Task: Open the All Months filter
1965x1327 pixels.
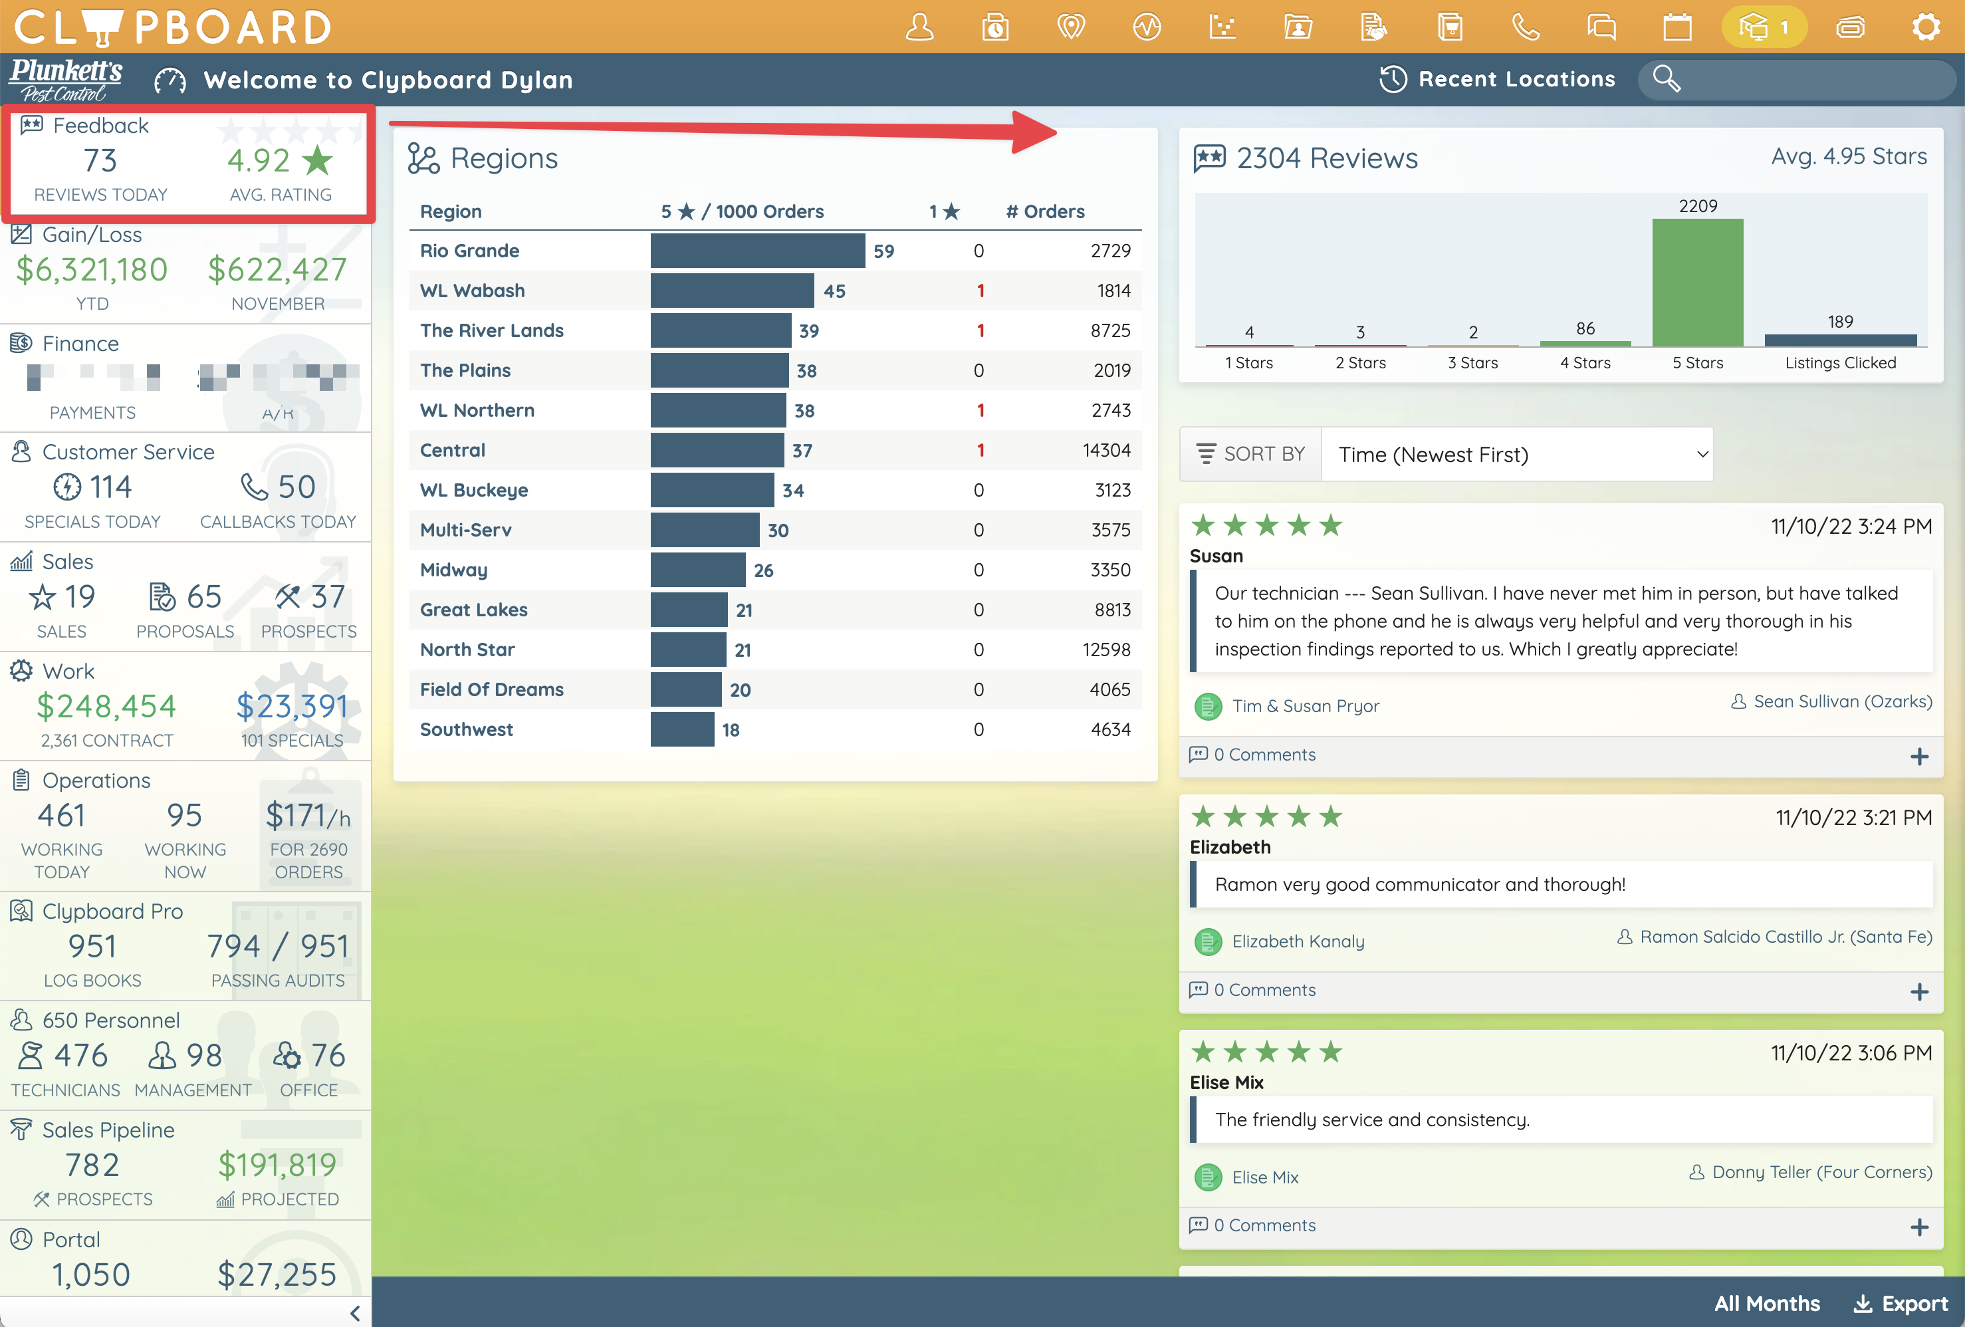Action: point(1767,1303)
